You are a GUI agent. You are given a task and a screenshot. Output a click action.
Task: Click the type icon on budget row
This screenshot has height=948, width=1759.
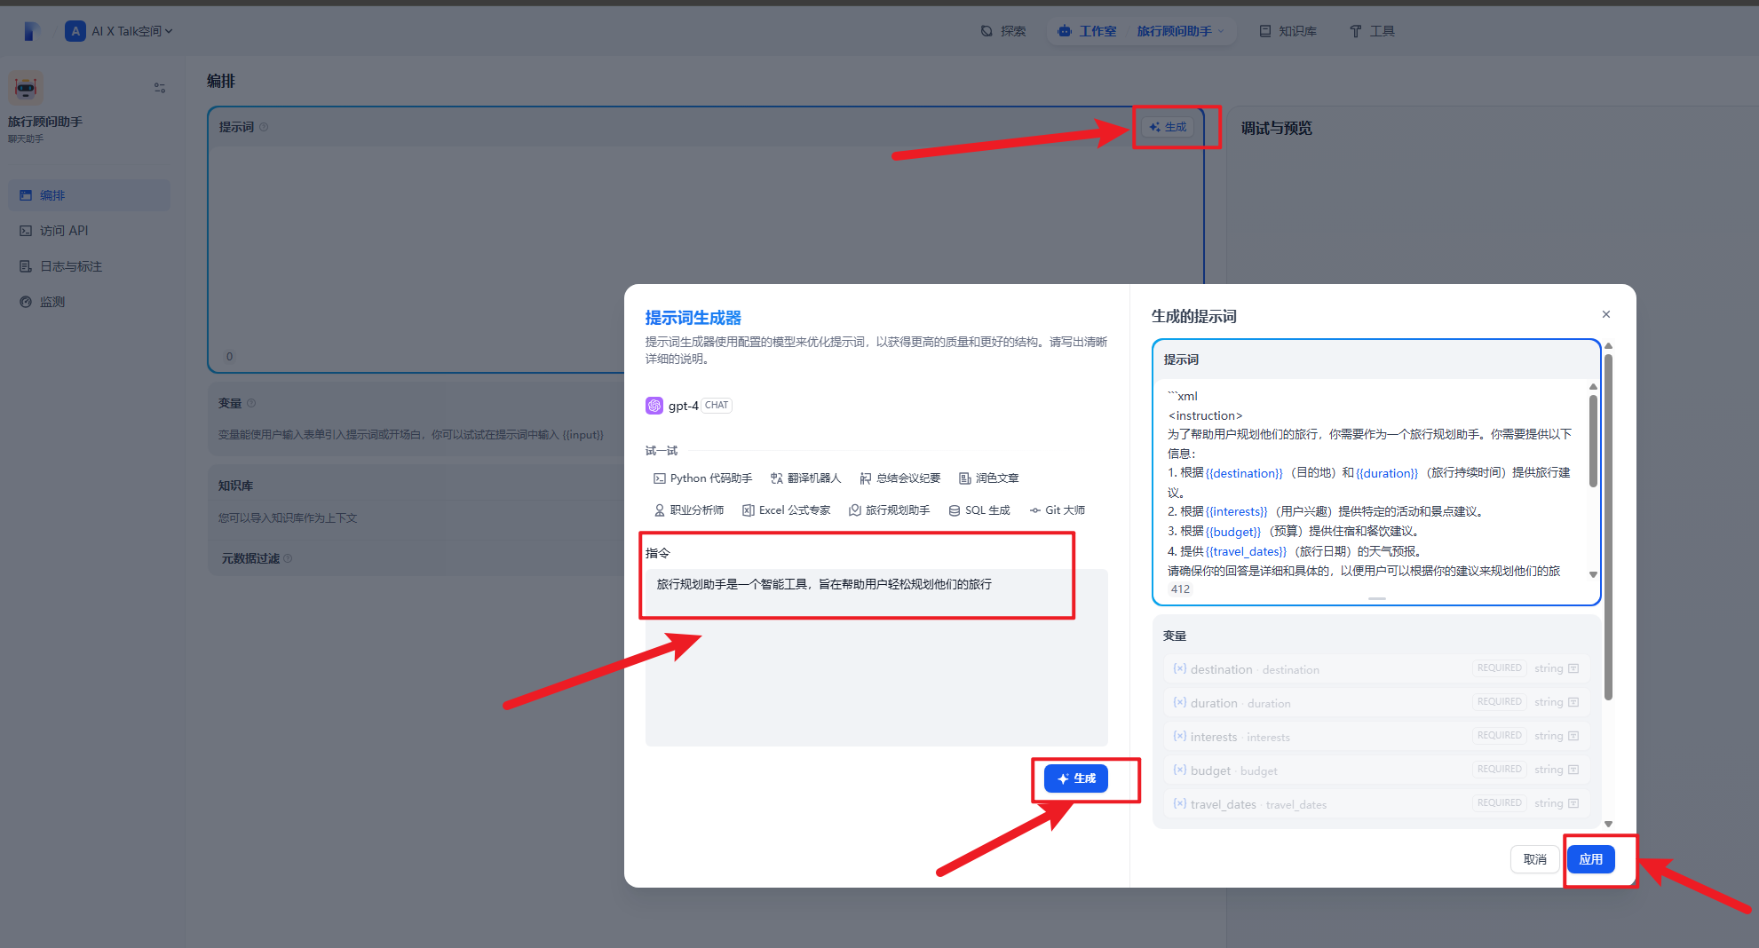[x=1573, y=770]
